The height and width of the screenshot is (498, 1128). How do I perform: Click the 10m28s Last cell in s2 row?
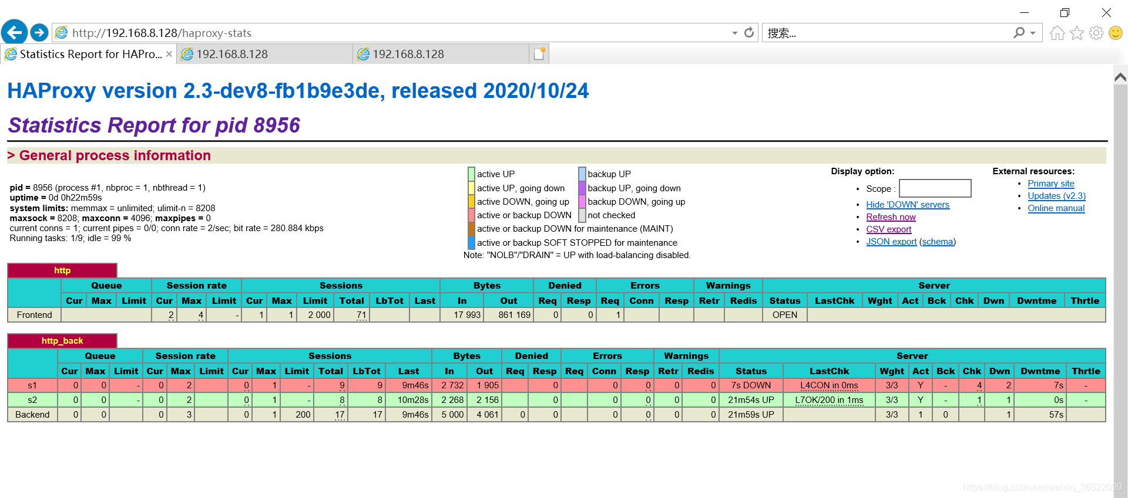coord(409,400)
